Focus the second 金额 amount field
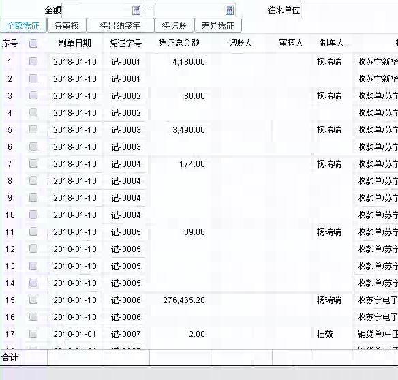The width and height of the screenshot is (398, 380). [195, 10]
